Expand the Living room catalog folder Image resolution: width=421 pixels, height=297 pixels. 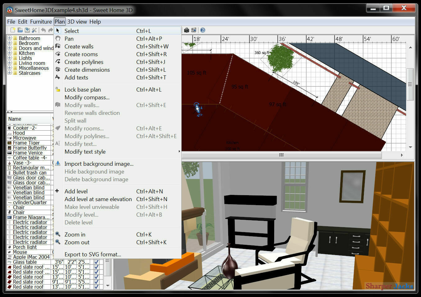pos(10,63)
